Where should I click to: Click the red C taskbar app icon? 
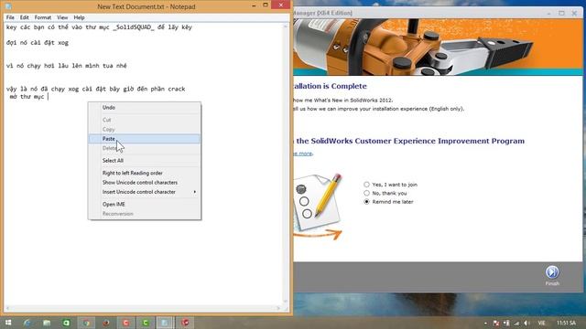(126, 323)
